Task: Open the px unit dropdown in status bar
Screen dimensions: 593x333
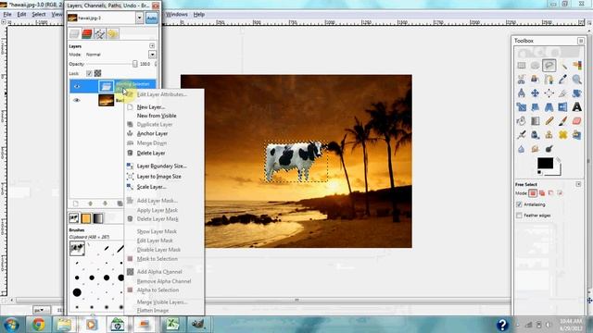Action: coord(42,310)
